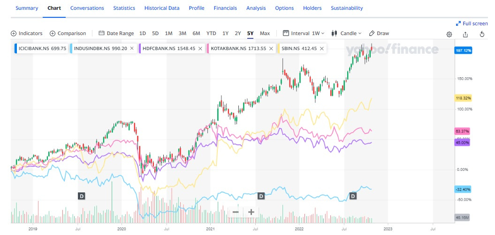Select the 1D time range
This screenshot has height=235, width=495.
(142, 33)
